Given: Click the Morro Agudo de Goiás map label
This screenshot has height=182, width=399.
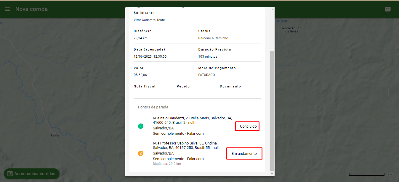Looking at the screenshot, I should point(291,30).
